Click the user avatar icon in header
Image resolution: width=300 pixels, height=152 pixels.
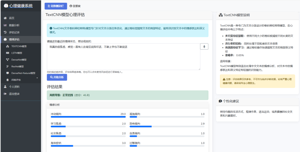tap(71, 6)
